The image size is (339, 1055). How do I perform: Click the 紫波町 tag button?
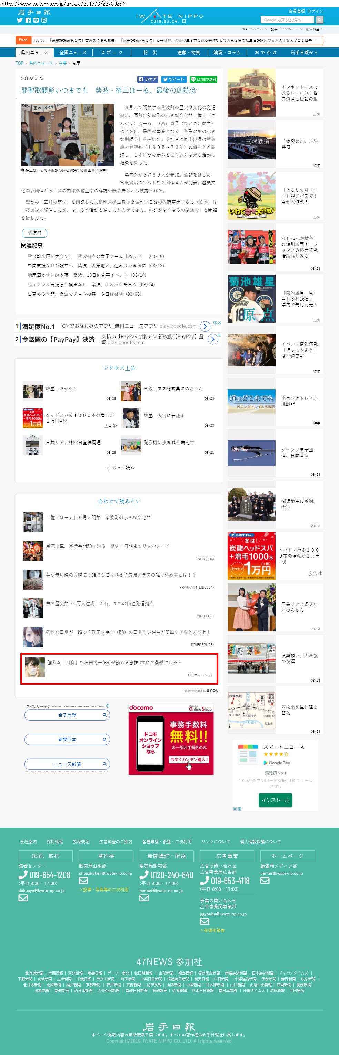click(34, 233)
